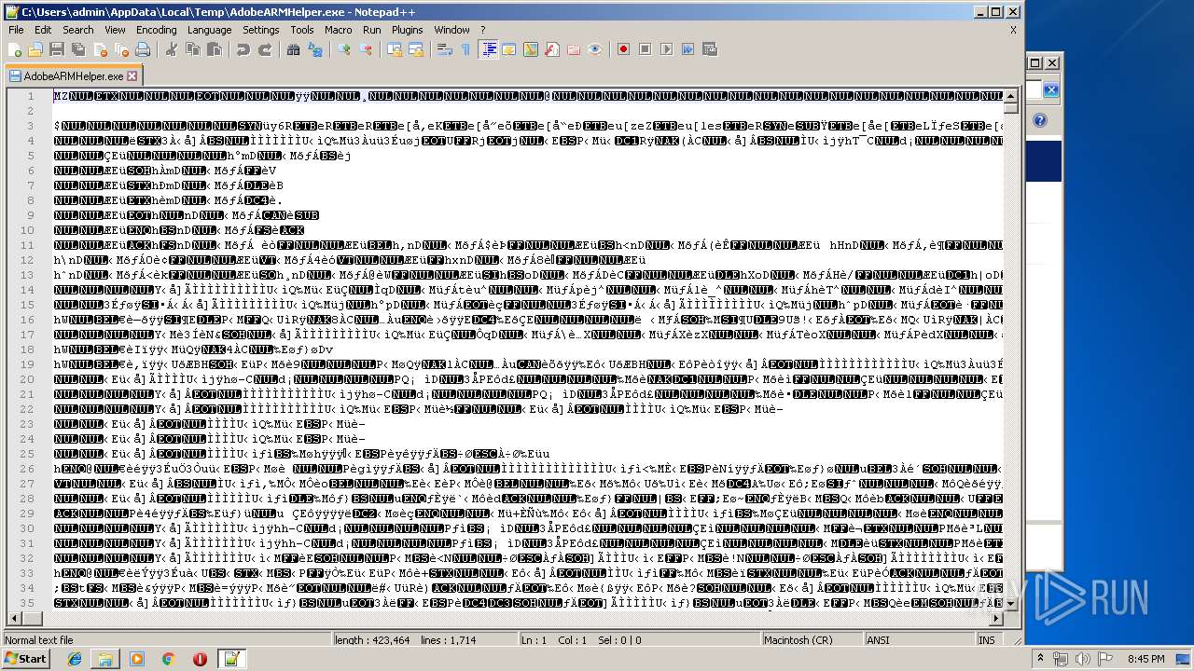This screenshot has width=1194, height=671.
Task: Open the Window menu
Action: pyautogui.click(x=451, y=30)
